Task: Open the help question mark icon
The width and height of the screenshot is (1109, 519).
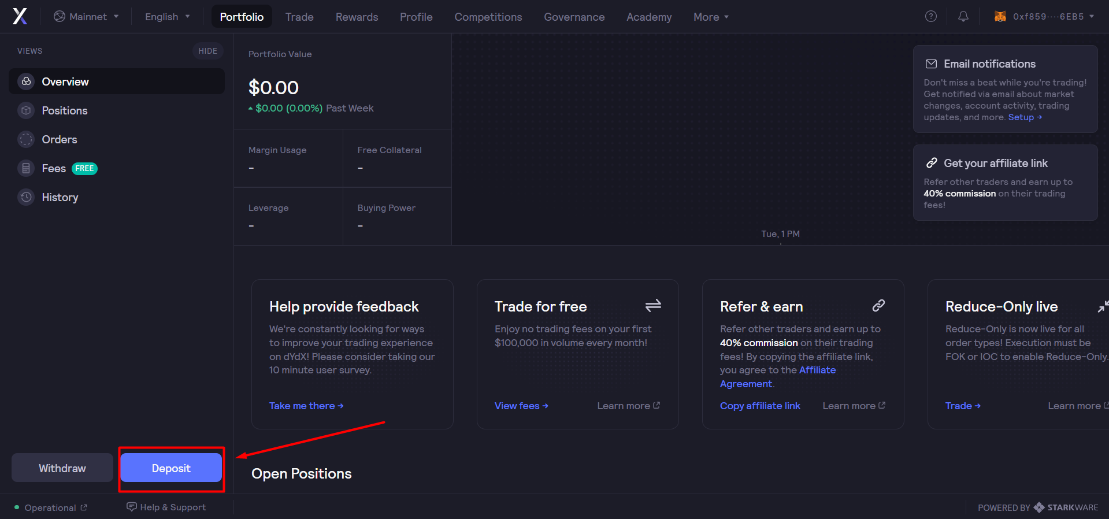Action: point(930,16)
